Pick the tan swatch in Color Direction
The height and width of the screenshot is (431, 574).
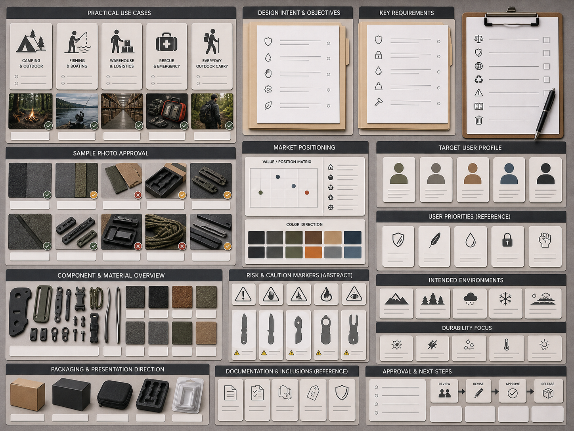click(x=333, y=237)
